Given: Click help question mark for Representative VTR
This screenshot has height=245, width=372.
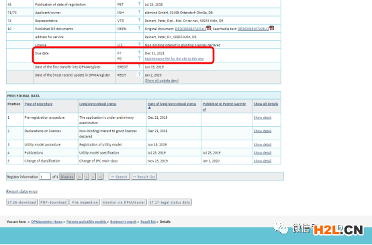Looking at the screenshot, I should [139, 20].
